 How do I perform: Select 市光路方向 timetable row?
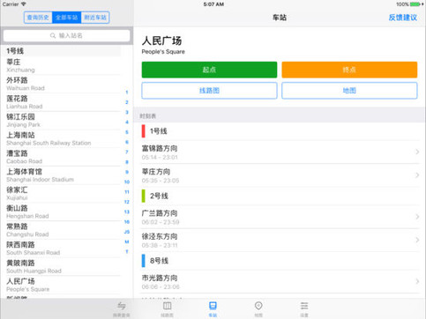(280, 281)
